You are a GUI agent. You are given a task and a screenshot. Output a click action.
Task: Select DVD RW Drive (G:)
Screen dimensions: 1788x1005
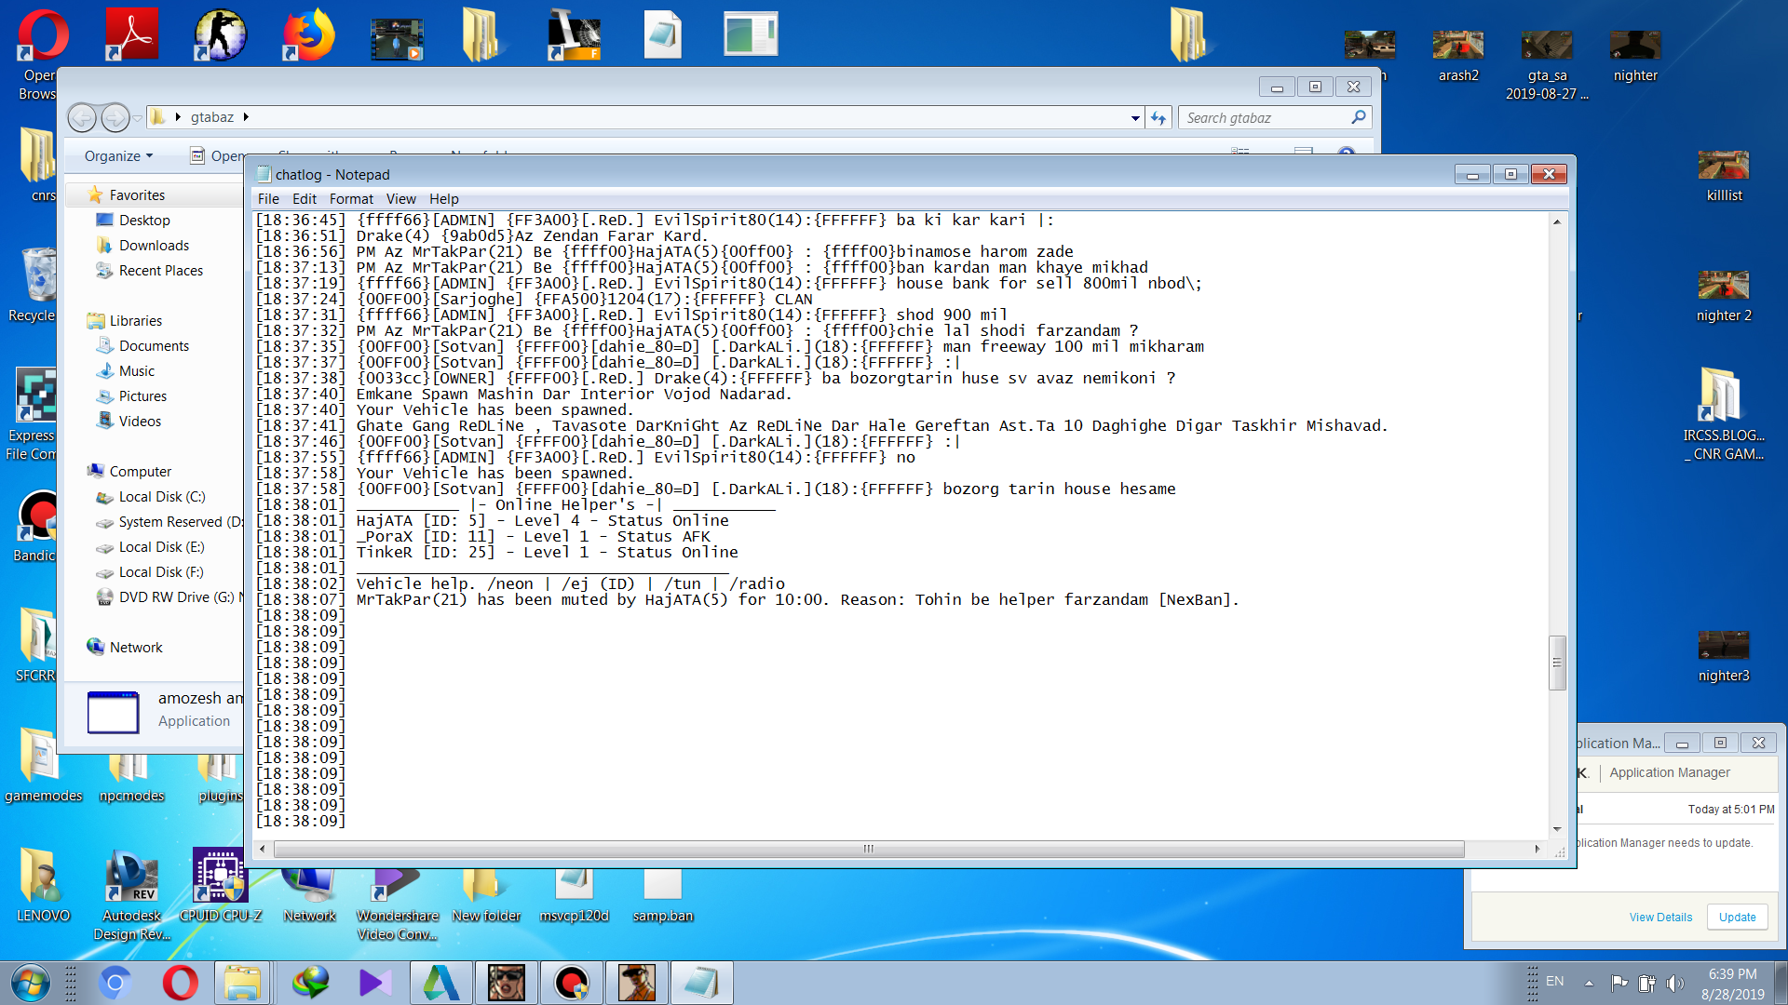tap(169, 597)
